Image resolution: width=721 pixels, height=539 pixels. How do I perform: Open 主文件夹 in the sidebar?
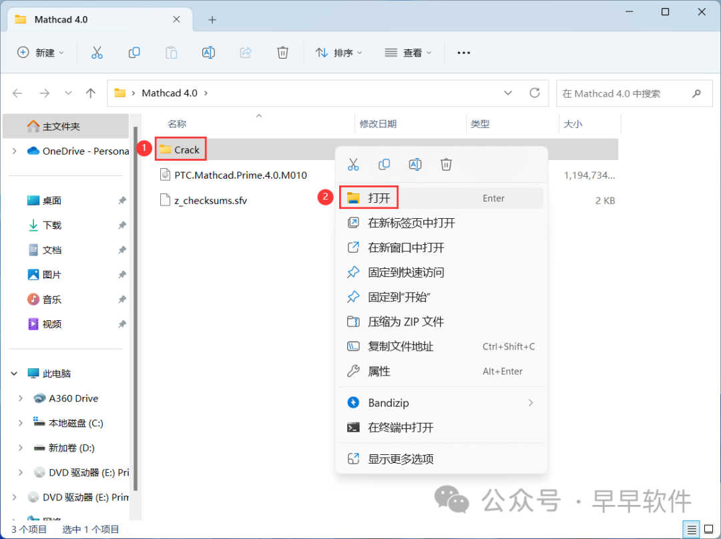click(65, 126)
